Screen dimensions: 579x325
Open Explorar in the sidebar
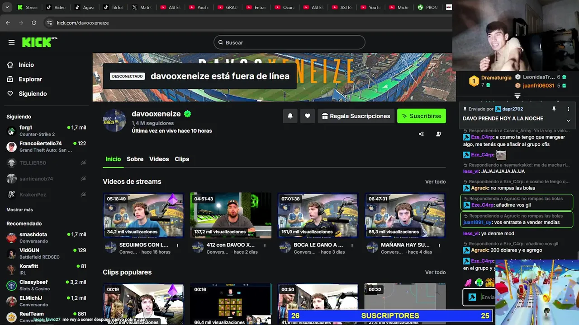coord(30,79)
